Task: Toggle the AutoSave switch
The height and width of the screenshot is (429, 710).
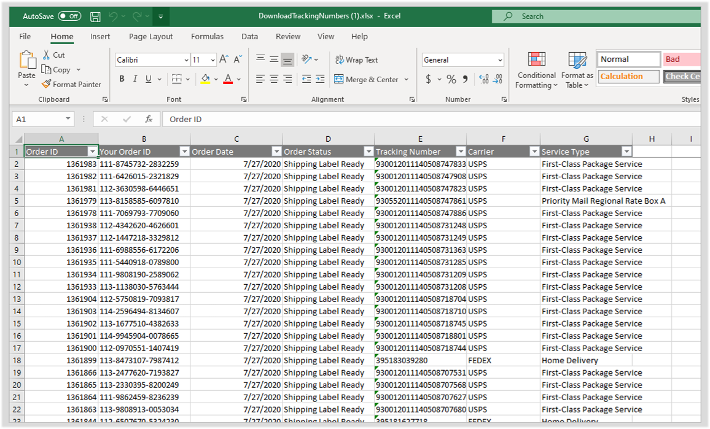Action: (x=69, y=17)
